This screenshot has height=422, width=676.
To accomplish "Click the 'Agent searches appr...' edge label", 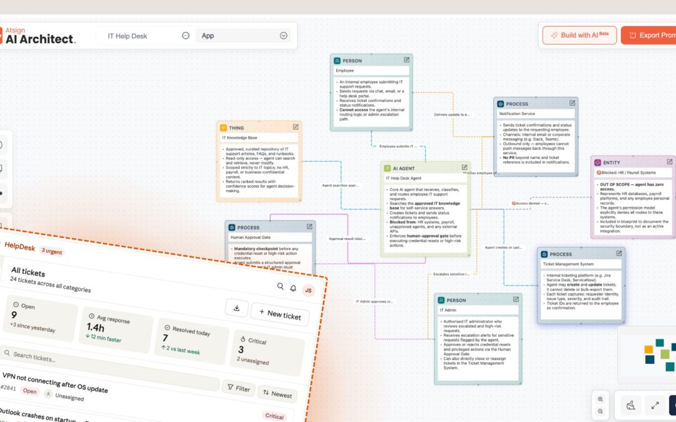I will [x=340, y=186].
